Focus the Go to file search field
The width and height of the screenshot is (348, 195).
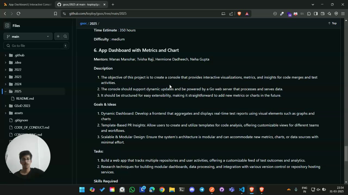click(36, 45)
